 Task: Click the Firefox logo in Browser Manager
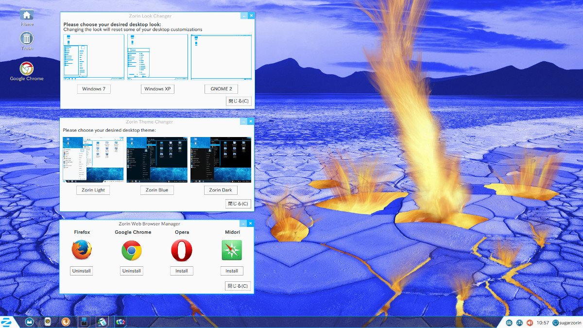pyautogui.click(x=82, y=250)
